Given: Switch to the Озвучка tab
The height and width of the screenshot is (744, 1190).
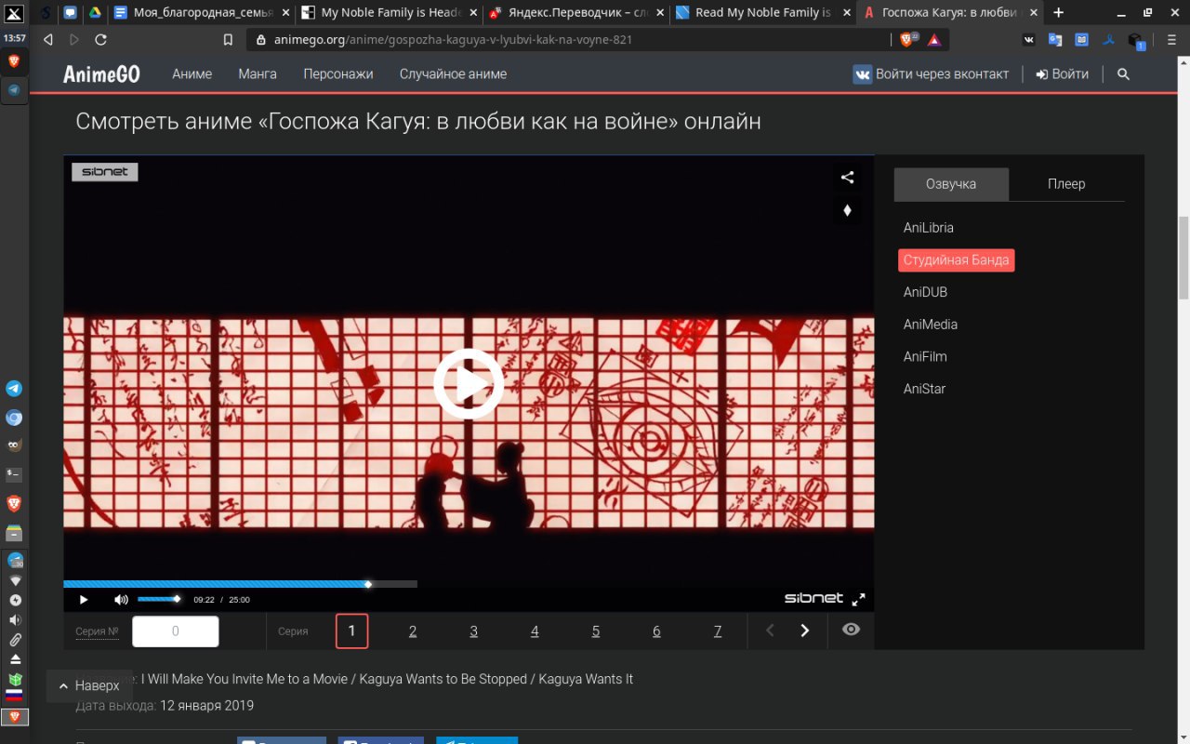Looking at the screenshot, I should (x=951, y=184).
